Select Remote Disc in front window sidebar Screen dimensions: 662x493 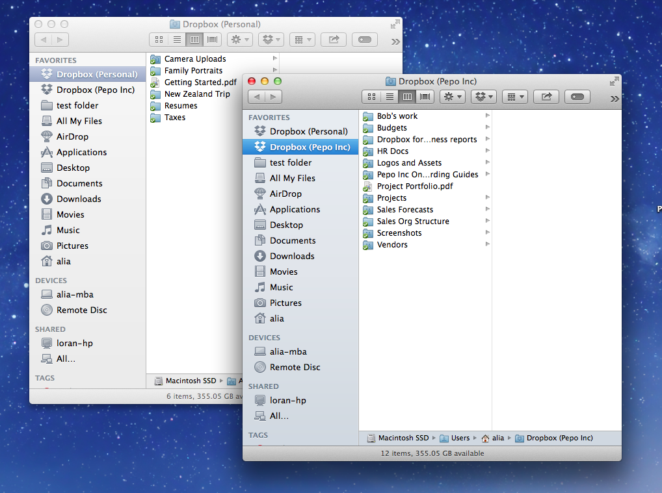point(295,367)
